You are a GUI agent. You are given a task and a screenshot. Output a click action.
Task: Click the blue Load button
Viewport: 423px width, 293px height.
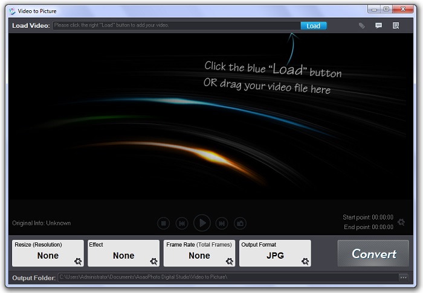coord(313,26)
